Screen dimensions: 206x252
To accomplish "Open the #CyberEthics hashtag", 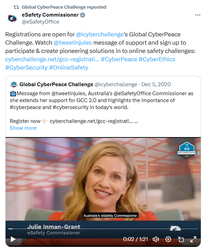I will pyautogui.click(x=157, y=59).
